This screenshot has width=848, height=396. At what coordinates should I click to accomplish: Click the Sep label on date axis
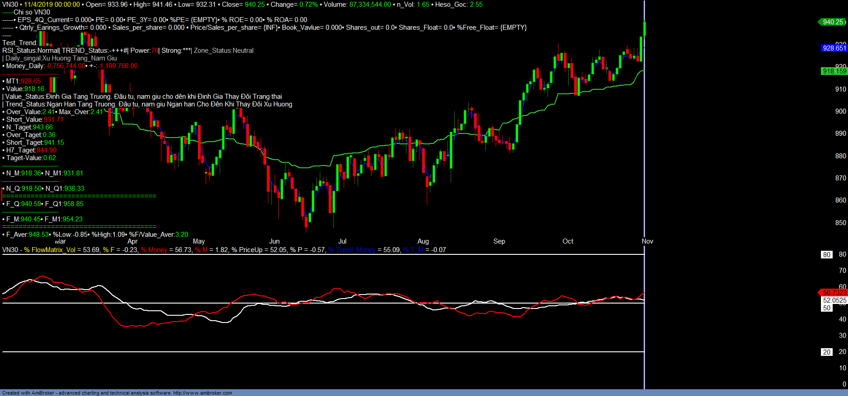pos(499,241)
